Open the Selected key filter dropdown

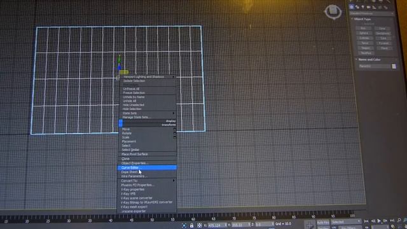click(x=346, y=222)
